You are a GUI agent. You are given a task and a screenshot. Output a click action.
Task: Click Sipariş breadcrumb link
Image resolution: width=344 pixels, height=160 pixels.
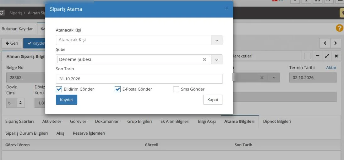click(16, 13)
